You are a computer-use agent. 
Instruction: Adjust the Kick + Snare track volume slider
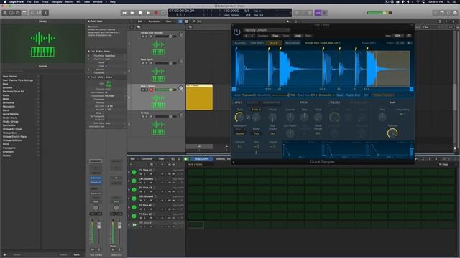tap(165, 90)
